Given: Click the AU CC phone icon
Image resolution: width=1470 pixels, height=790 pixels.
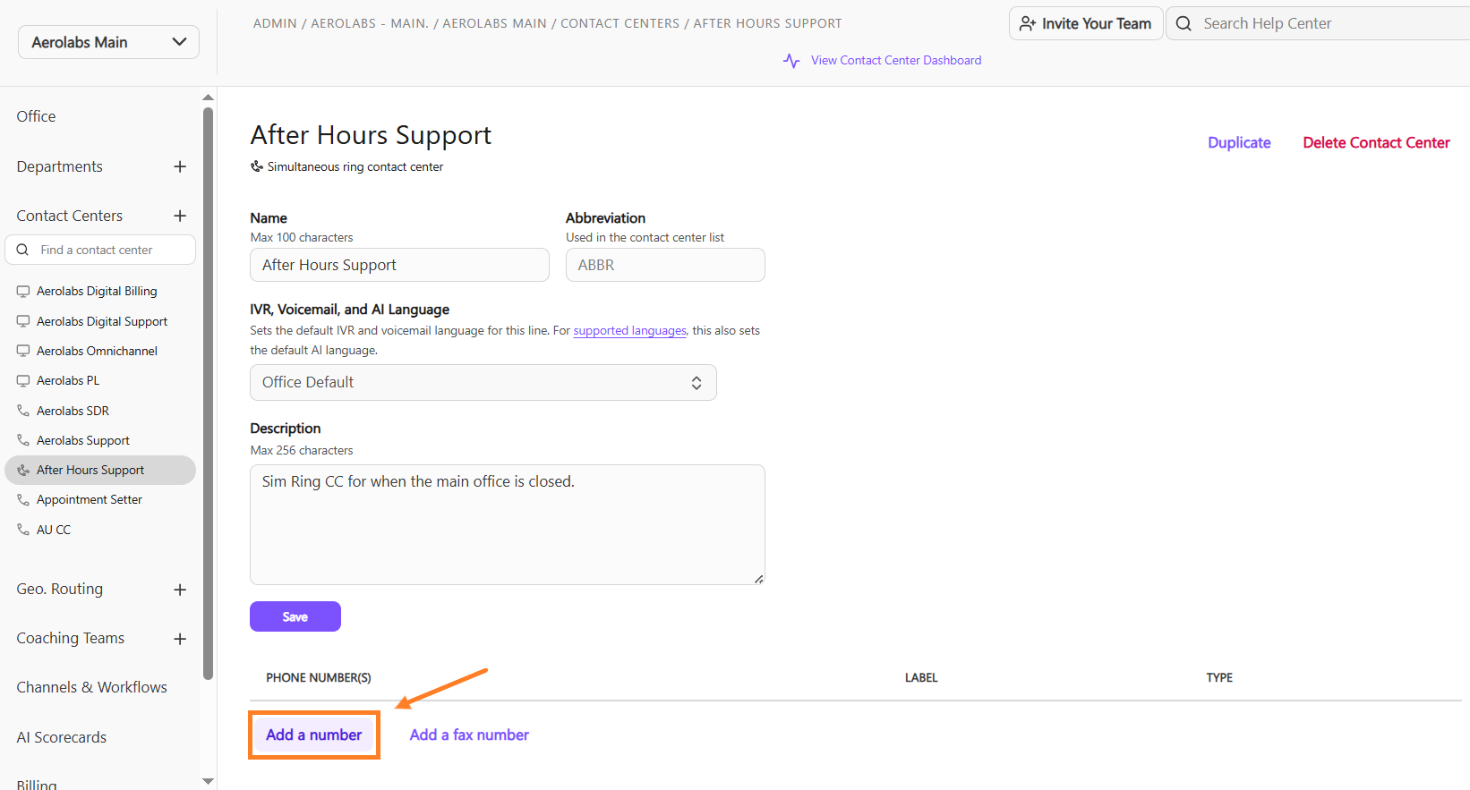Looking at the screenshot, I should click(x=23, y=530).
